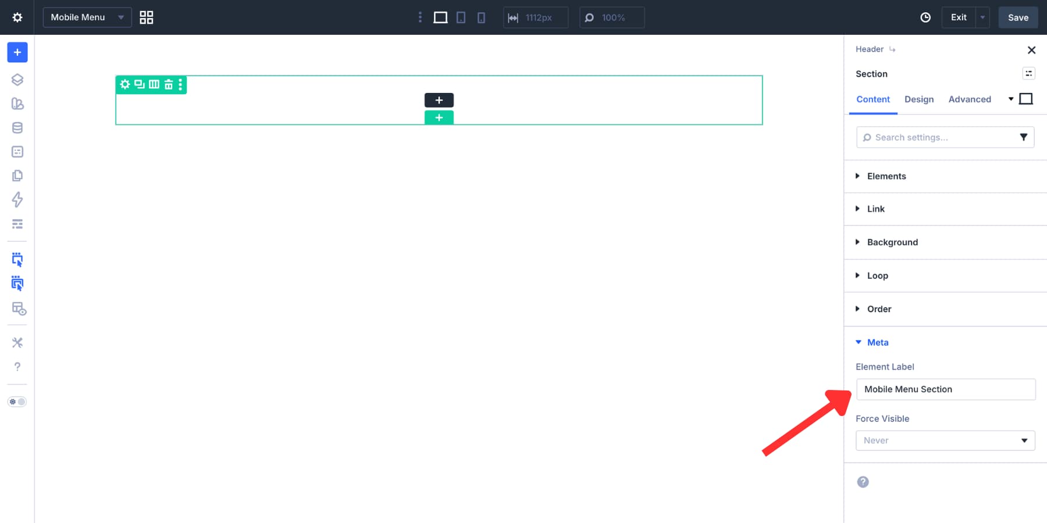Delete the section with the trash icon
Screen dimensions: 1047x523
point(169,84)
